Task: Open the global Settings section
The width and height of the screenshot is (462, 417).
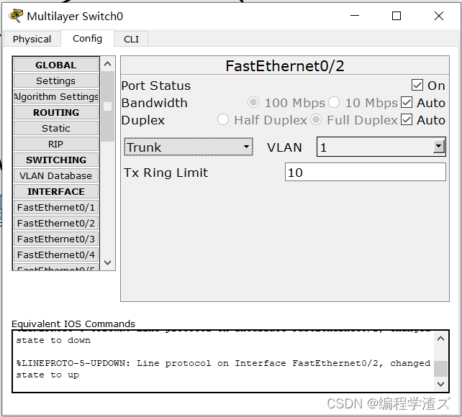Action: pyautogui.click(x=55, y=81)
